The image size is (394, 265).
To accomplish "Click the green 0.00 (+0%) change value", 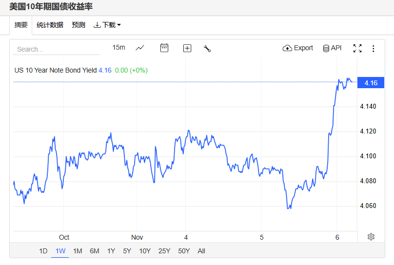I will [131, 70].
